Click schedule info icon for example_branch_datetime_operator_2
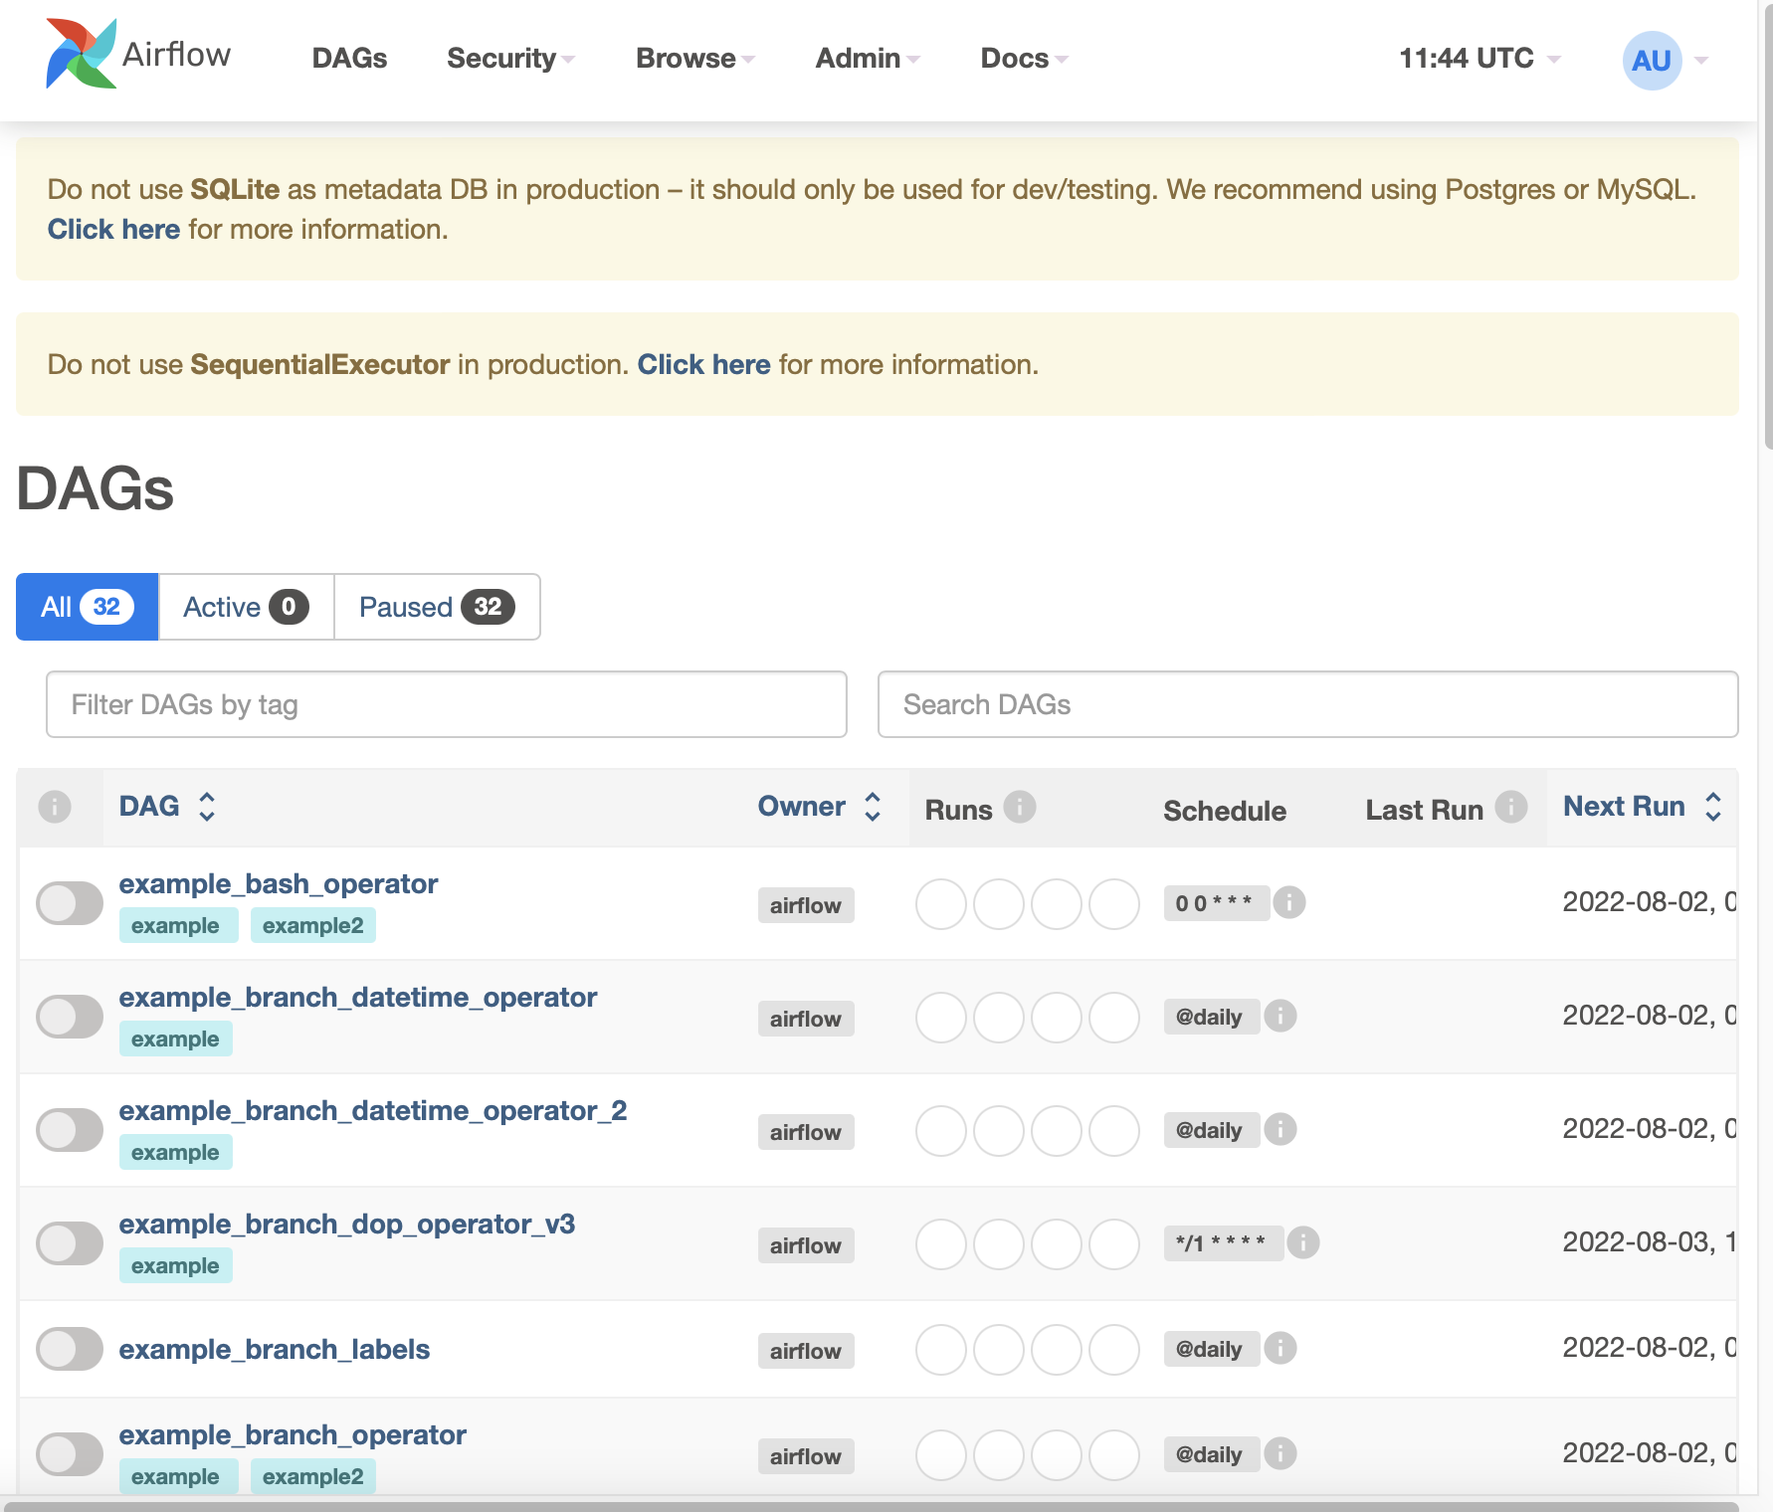 pyautogui.click(x=1280, y=1129)
